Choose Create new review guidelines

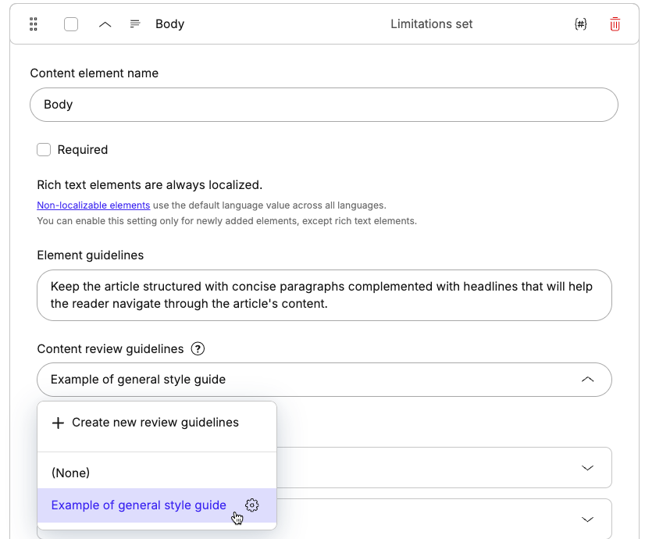coord(155,422)
